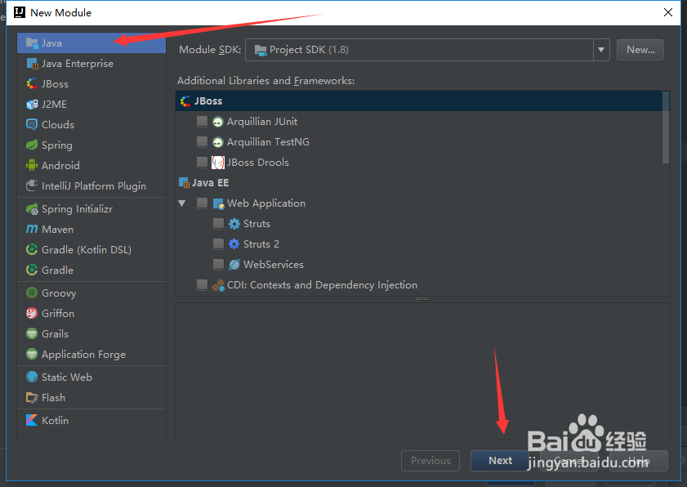Pick the Application Forge icon
The width and height of the screenshot is (687, 487).
(x=32, y=354)
